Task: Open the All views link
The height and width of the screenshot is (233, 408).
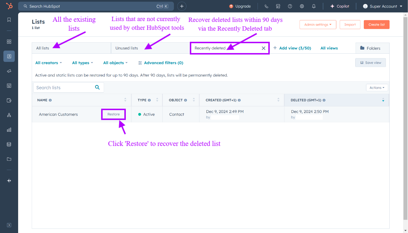Action: point(329,48)
